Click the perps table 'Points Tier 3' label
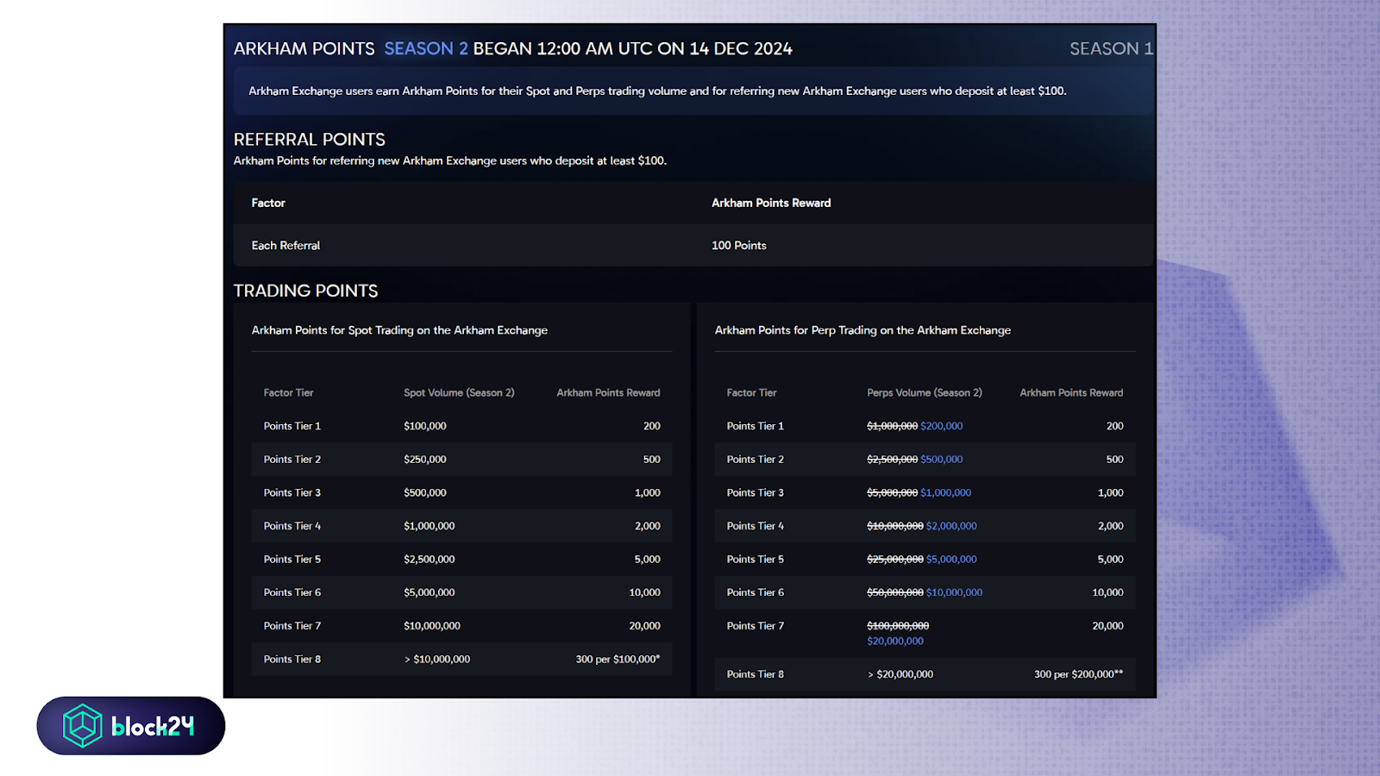Image resolution: width=1380 pixels, height=776 pixels. 756,493
